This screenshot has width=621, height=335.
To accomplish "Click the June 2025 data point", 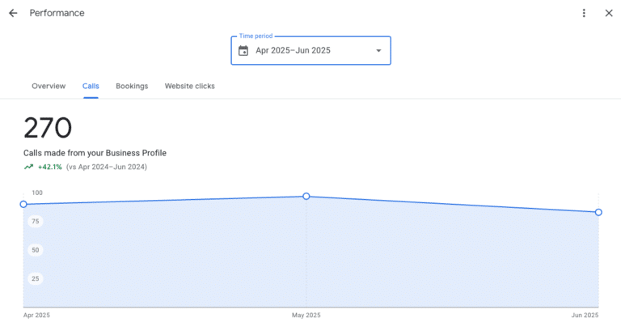I will 598,212.
